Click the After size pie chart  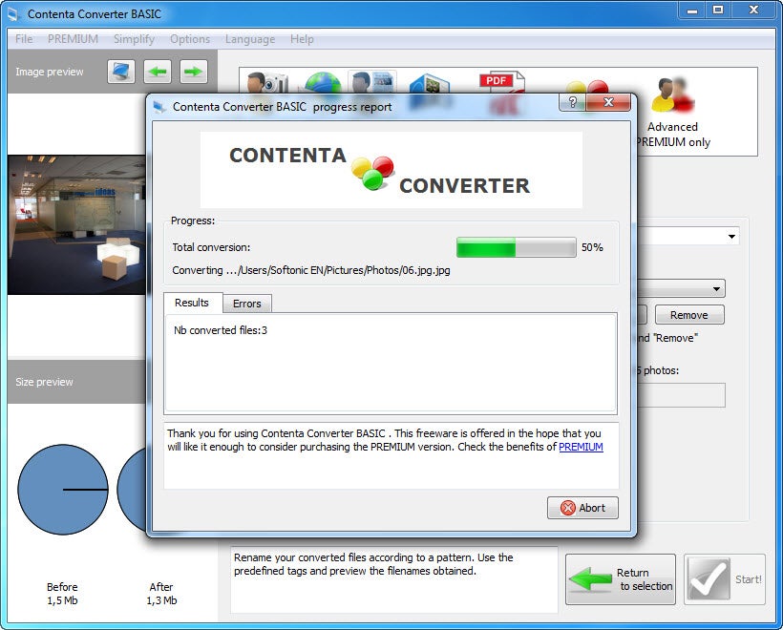coord(132,490)
